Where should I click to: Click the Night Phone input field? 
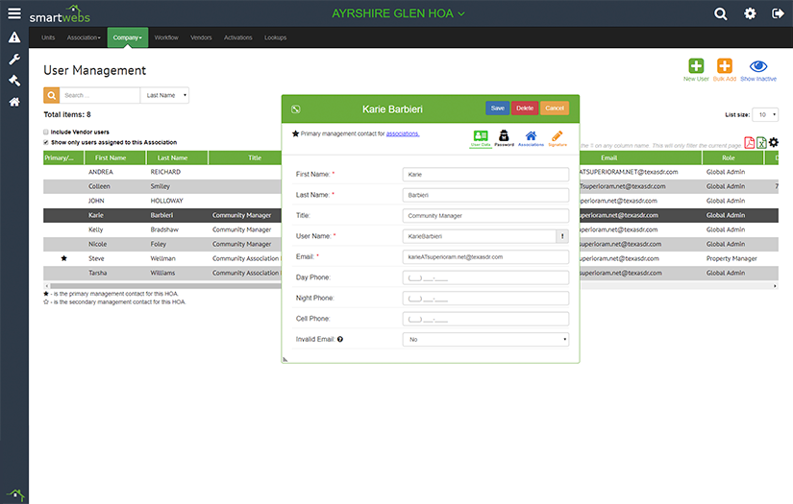click(485, 299)
